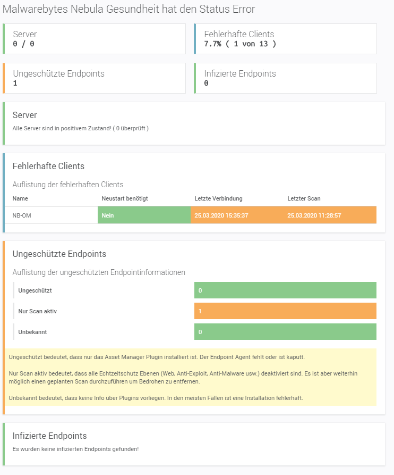Select the NB-OM client name
Screen dimensions: 394x475
click(x=22, y=215)
